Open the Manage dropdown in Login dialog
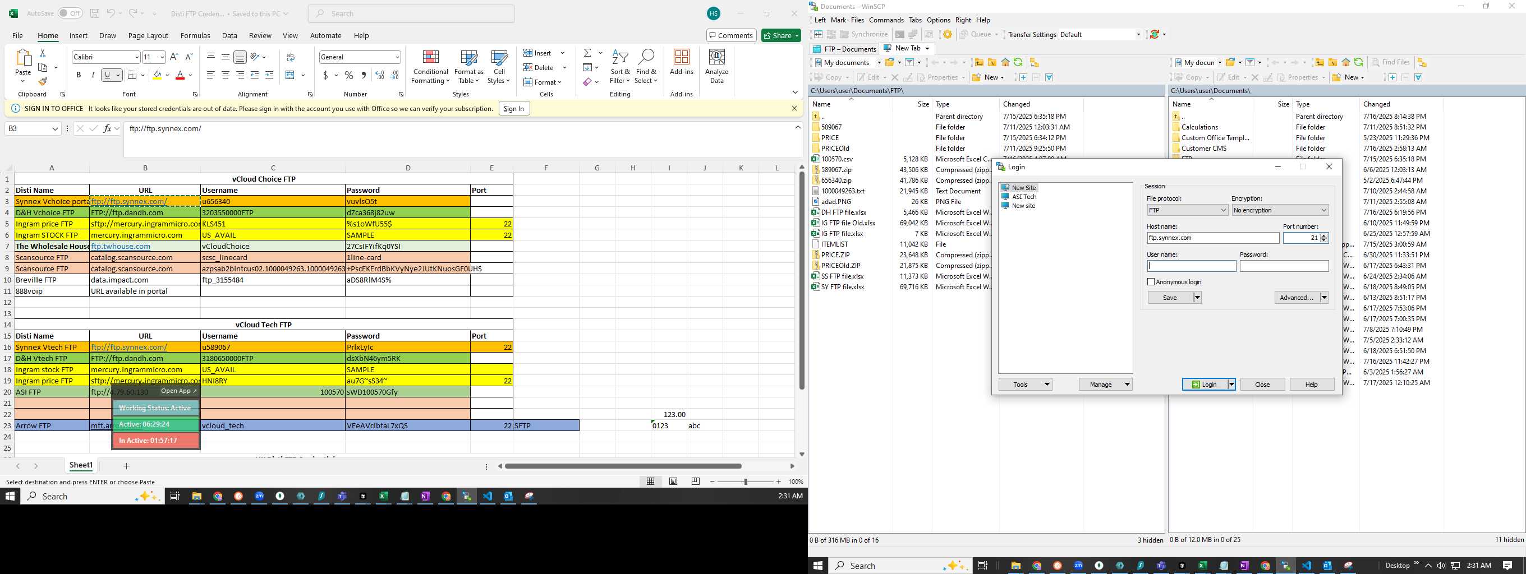 1105,384
